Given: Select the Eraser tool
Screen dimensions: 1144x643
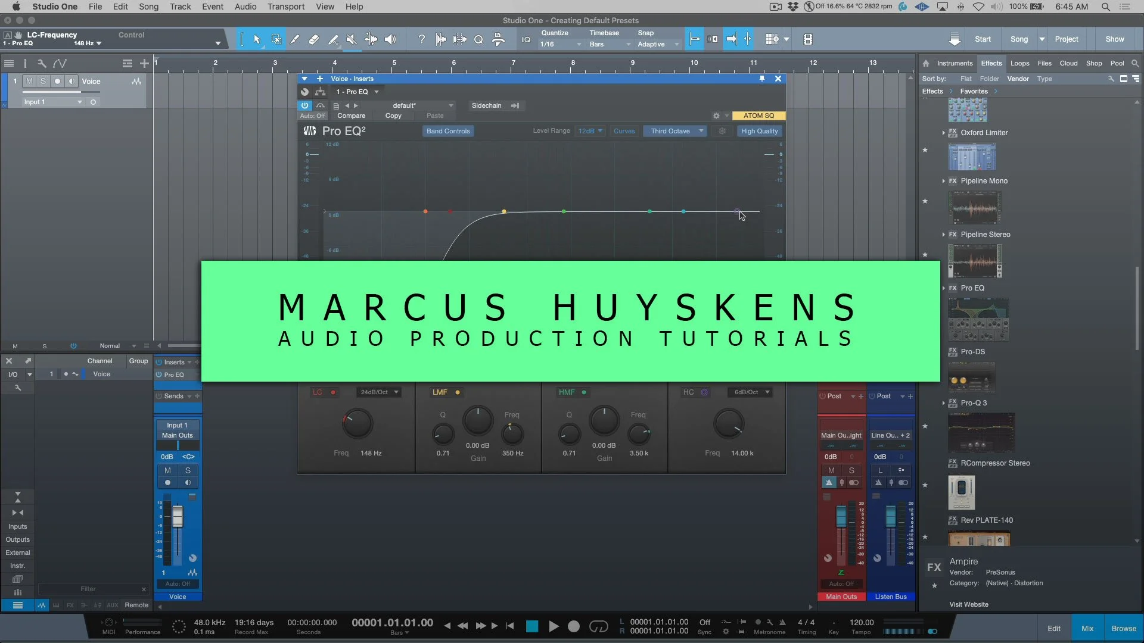Looking at the screenshot, I should click(x=313, y=39).
